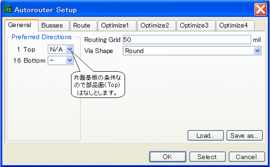270x167 pixels.
Task: Click the Save as... button
Action: point(245,136)
